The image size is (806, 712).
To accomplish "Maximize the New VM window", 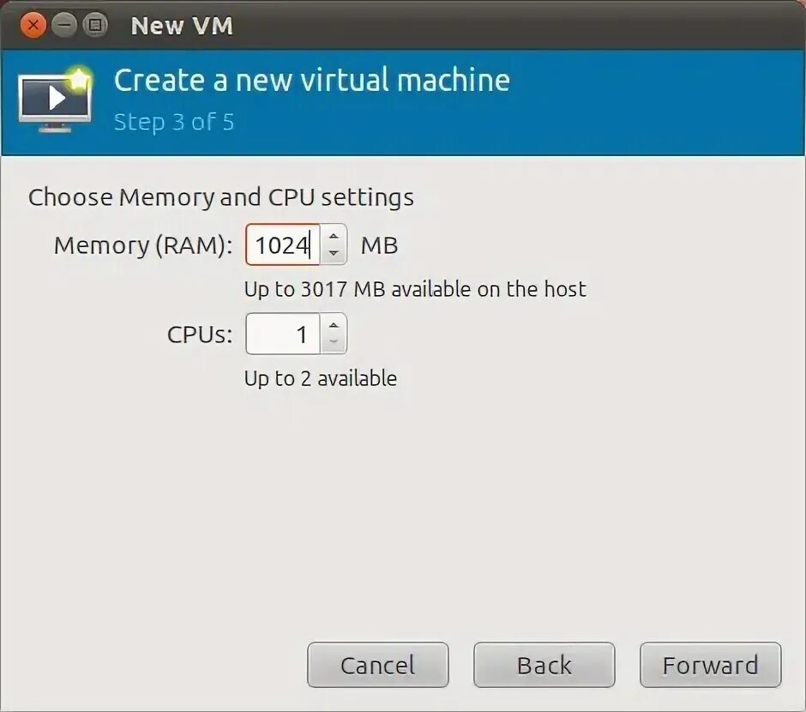I will click(95, 25).
